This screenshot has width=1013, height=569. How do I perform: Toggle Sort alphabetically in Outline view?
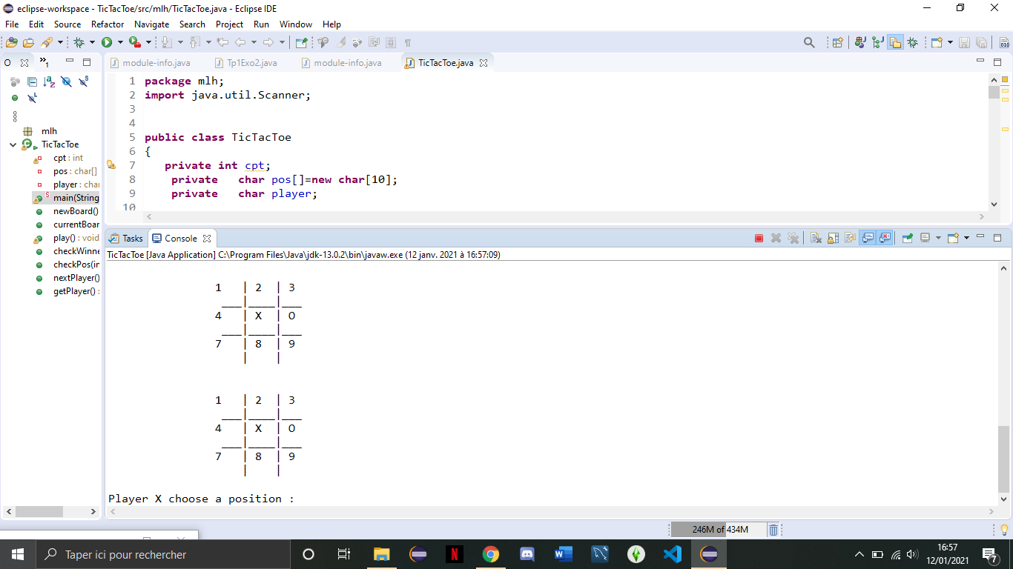pyautogui.click(x=49, y=82)
